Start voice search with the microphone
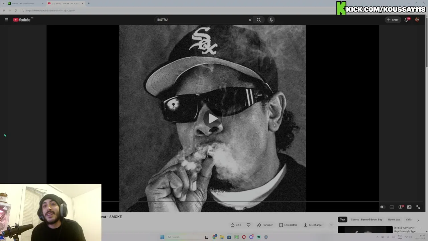The height and width of the screenshot is (241, 428). click(x=271, y=20)
